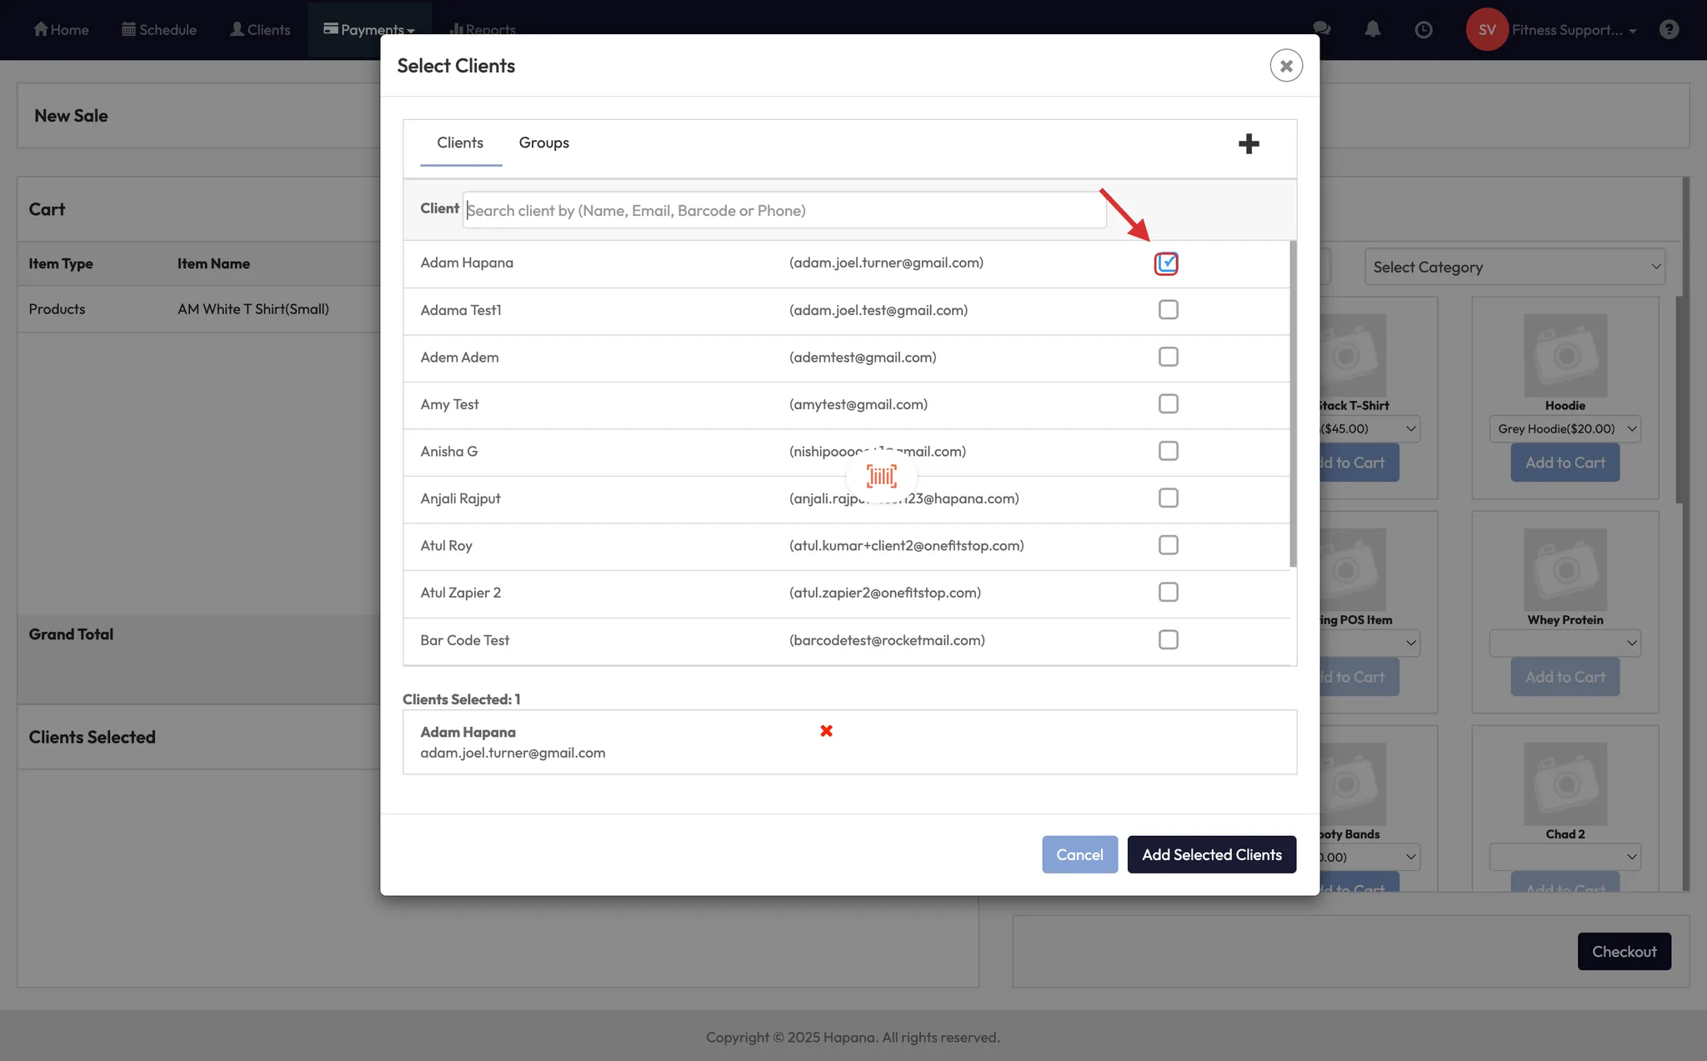The width and height of the screenshot is (1707, 1061).
Task: Remove Adam Hapana with red X
Action: (826, 731)
